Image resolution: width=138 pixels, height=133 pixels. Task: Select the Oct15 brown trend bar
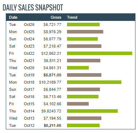tap(78, 104)
